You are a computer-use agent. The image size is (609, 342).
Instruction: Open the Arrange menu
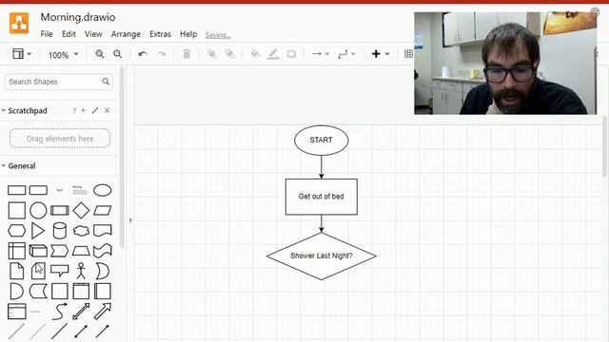coord(126,34)
